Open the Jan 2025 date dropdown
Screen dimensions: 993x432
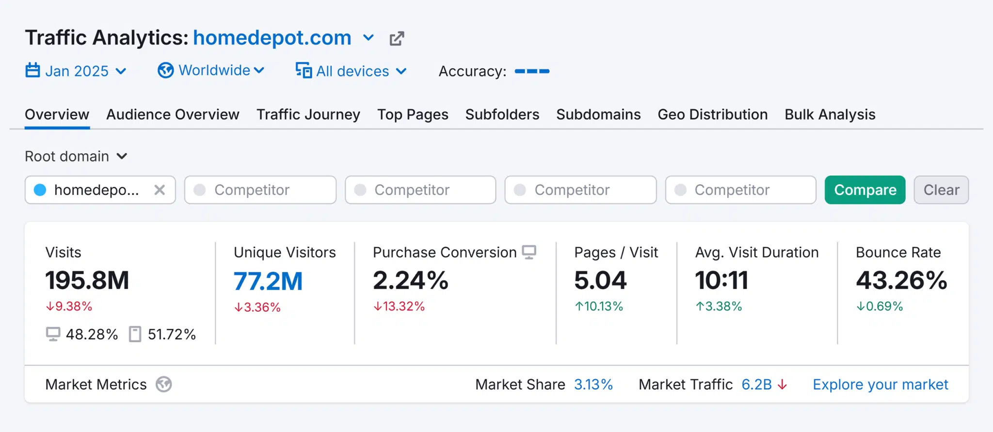coord(76,71)
